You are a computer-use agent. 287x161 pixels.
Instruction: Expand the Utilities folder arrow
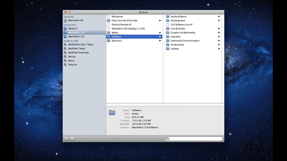point(219,49)
